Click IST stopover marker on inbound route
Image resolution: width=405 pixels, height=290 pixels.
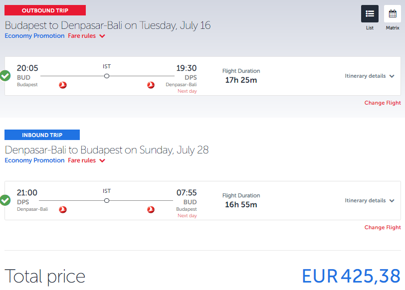pyautogui.click(x=107, y=201)
